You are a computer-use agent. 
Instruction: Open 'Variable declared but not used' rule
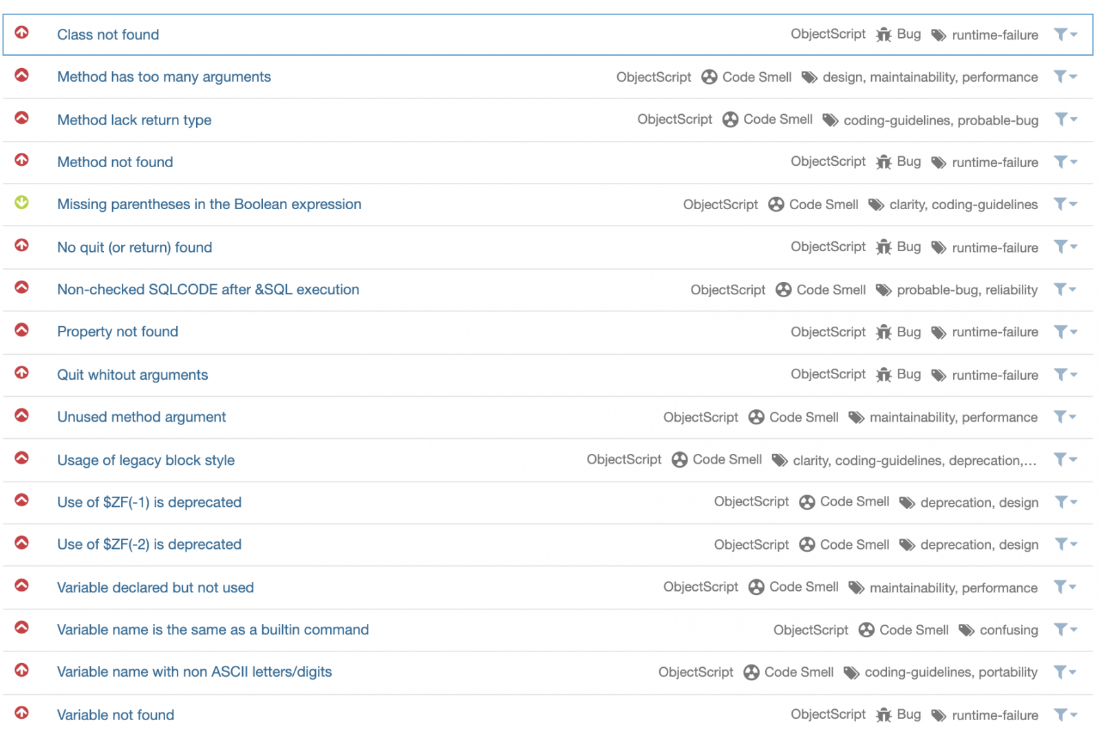pyautogui.click(x=156, y=587)
